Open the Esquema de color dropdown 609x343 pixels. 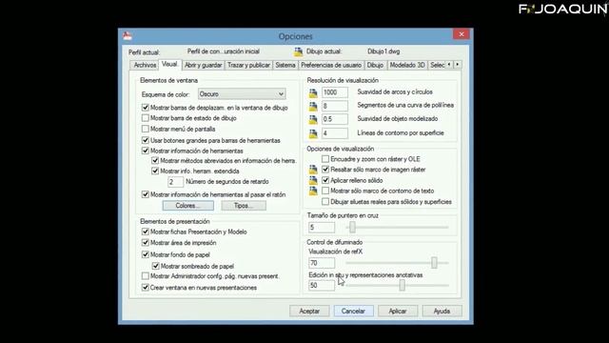pos(242,94)
